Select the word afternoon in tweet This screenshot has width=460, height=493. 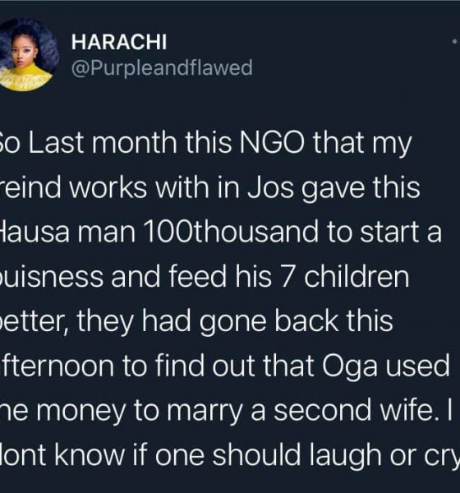57,366
